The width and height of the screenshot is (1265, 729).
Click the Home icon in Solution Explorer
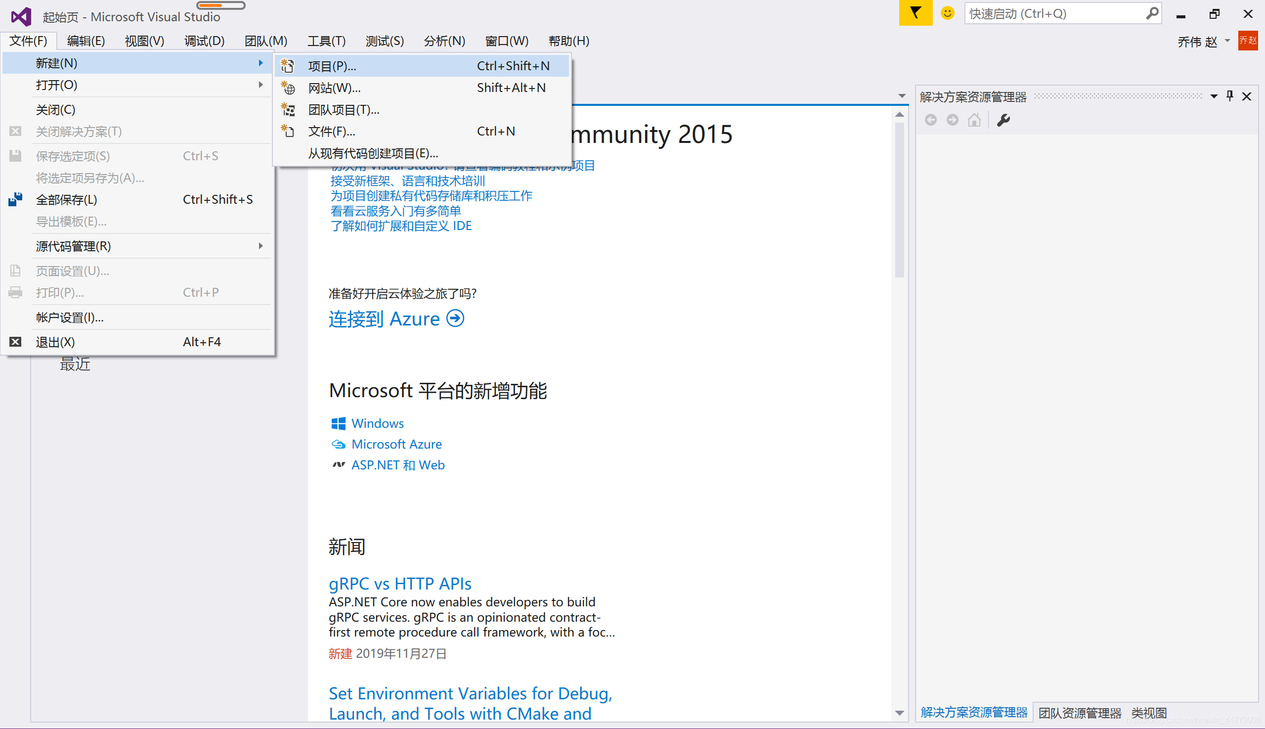coord(974,120)
